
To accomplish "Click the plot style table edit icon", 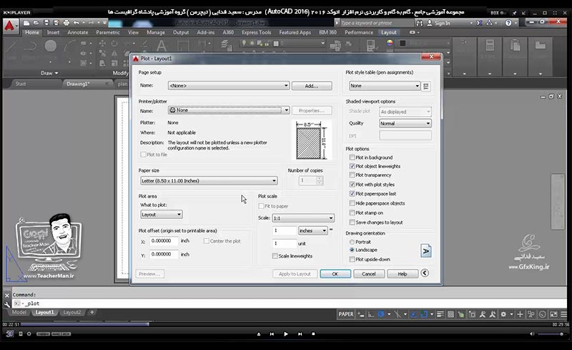I will coord(425,86).
